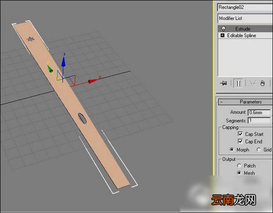Click the Rectangle02 object name field
273x213 pixels.
(245, 7)
